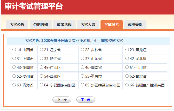Select the 14-山西省 radio button
This screenshot has height=111, width=174.
pos(14,49)
